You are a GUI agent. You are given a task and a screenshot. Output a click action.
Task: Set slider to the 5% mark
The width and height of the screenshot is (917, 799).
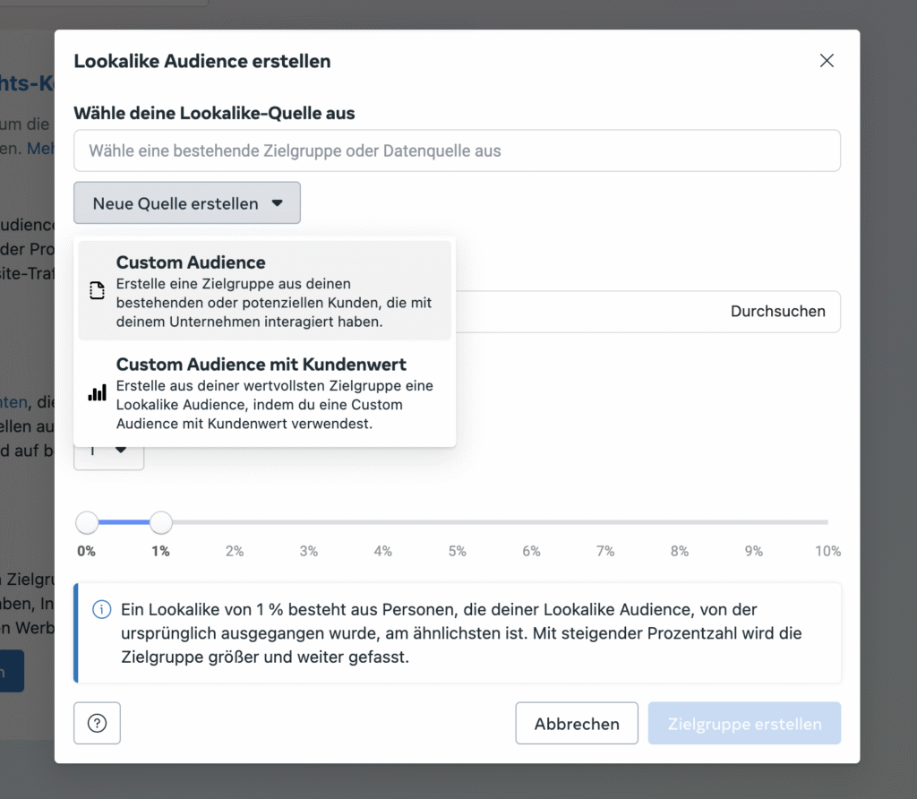pyautogui.click(x=458, y=522)
